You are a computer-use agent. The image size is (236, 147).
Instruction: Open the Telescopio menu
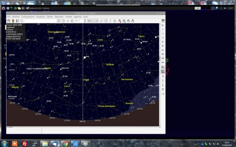(59, 16)
